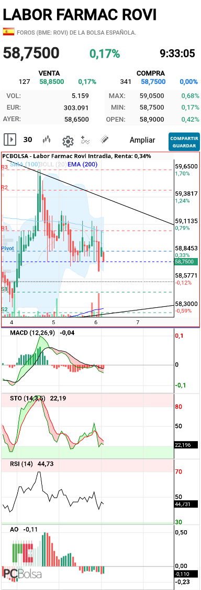
Task: Click the R2 resistance label
Action: 5,187
